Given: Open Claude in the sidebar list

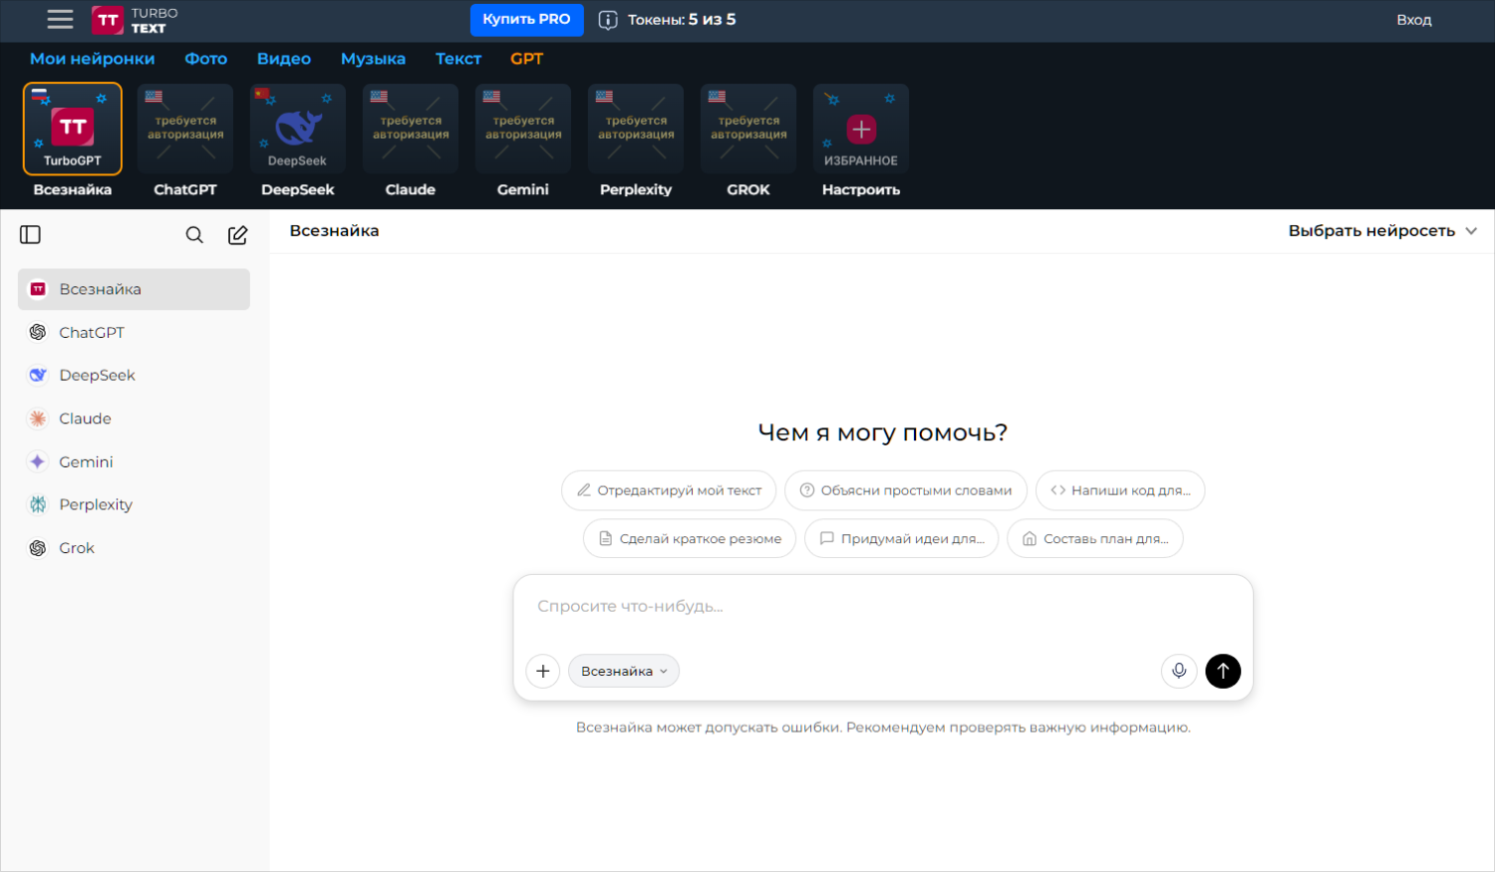Looking at the screenshot, I should coord(134,419).
